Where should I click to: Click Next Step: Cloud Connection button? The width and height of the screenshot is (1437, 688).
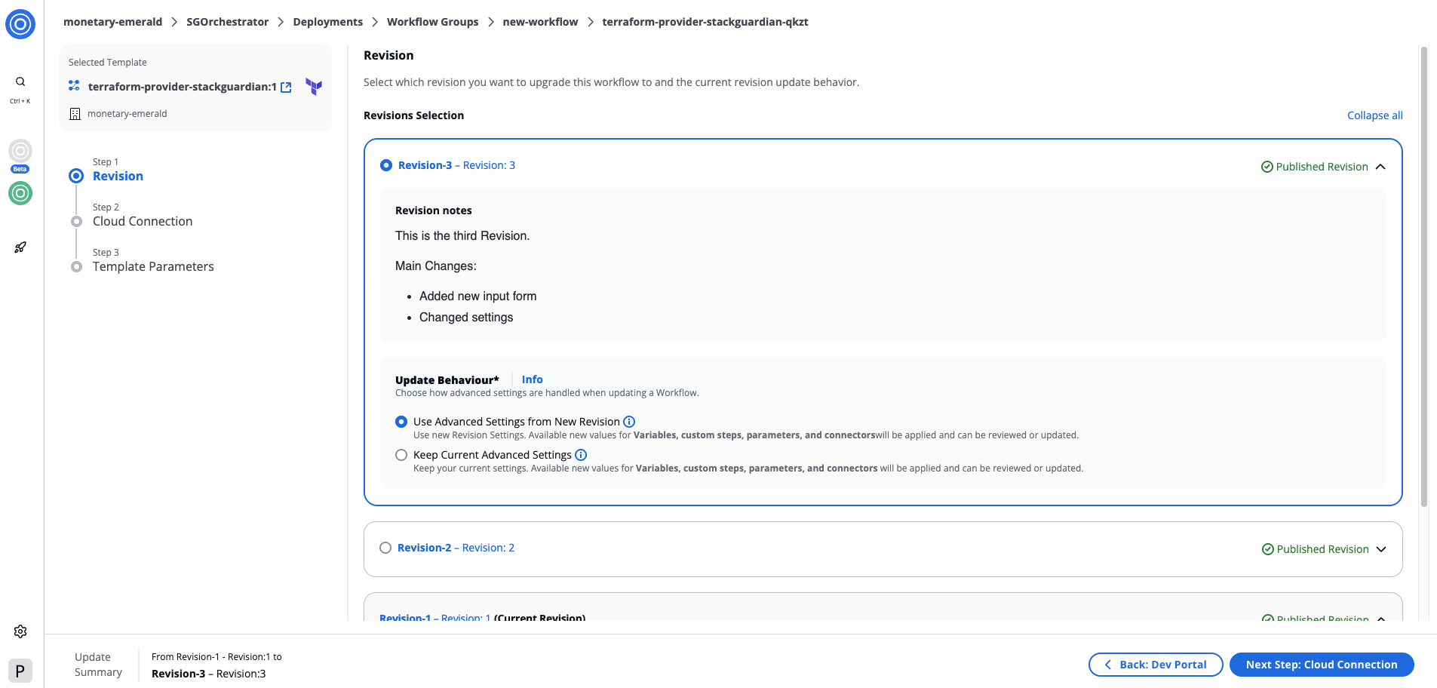pyautogui.click(x=1321, y=665)
